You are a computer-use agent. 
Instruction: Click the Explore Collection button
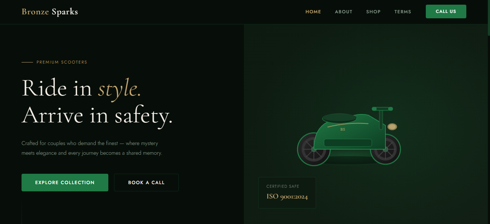(x=65, y=182)
